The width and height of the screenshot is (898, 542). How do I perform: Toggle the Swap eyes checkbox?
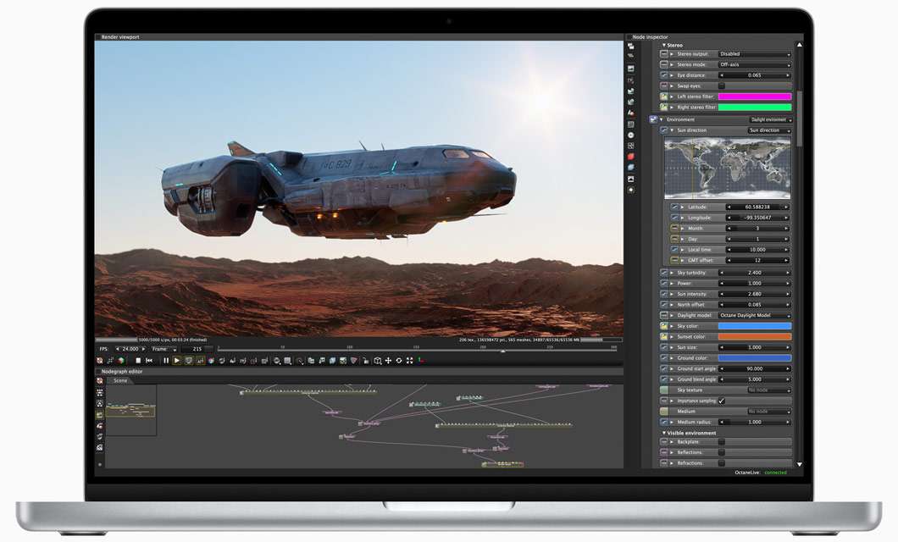(722, 86)
